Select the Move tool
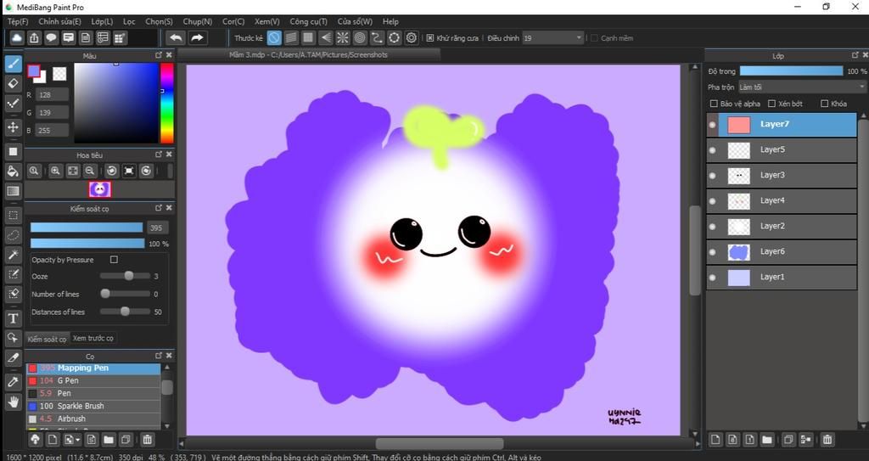This screenshot has width=869, height=461. (x=14, y=127)
